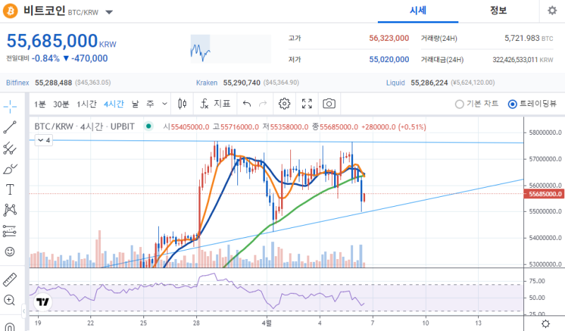The image size is (565, 331).
Task: Set chart interval to 4시간
Action: [114, 104]
